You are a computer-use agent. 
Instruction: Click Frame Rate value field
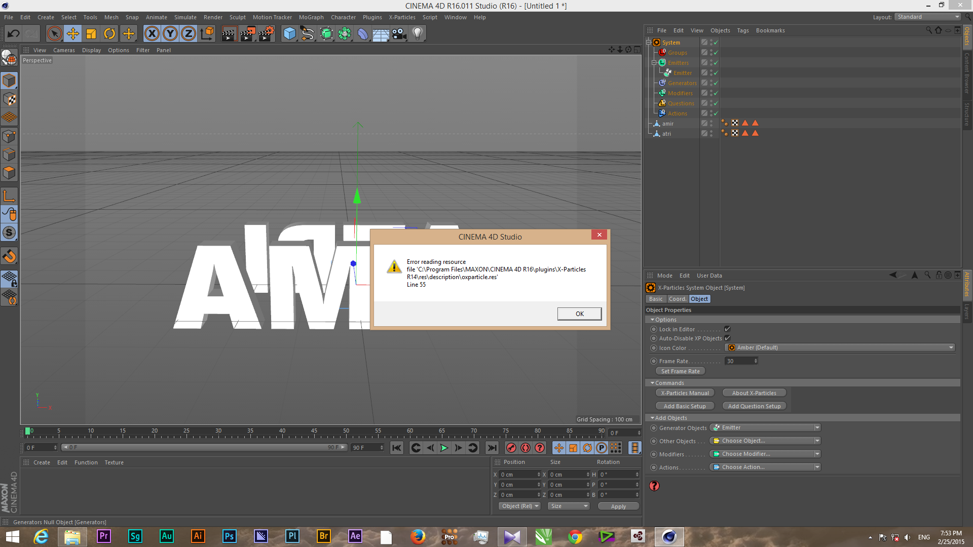(x=741, y=361)
